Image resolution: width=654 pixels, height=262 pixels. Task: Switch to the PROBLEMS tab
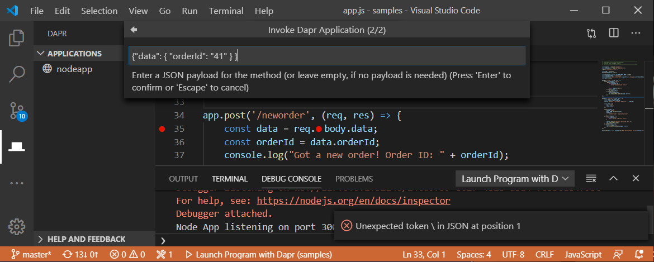coord(354,179)
